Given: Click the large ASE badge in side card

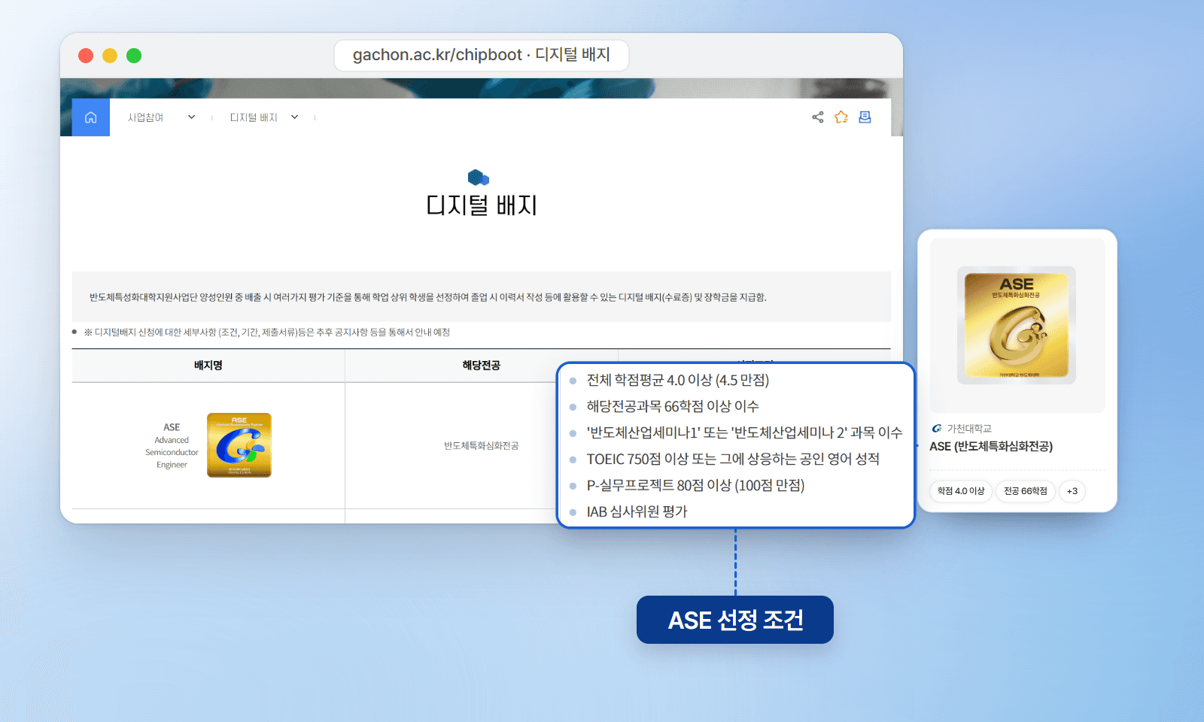Looking at the screenshot, I should pyautogui.click(x=1017, y=325).
